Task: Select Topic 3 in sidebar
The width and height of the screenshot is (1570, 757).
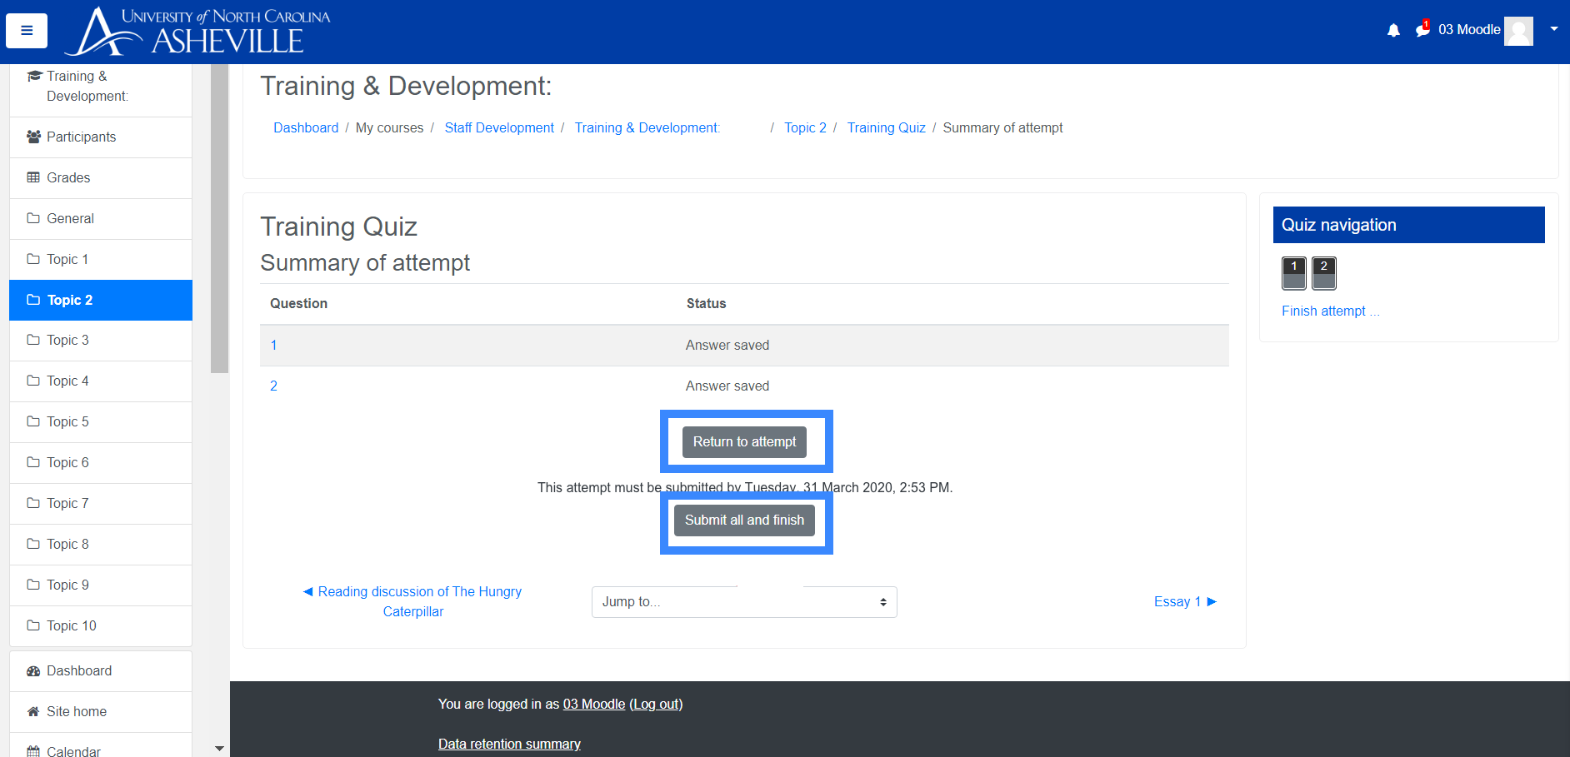Action: (67, 341)
